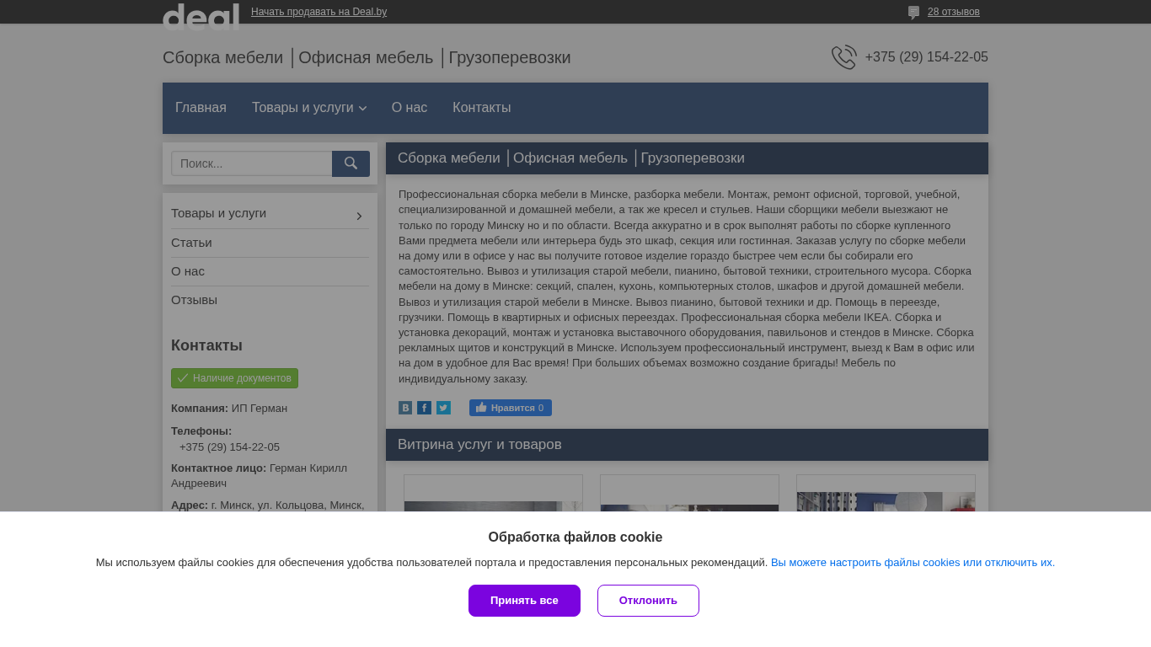The width and height of the screenshot is (1151, 647).
Task: Click into the 'Поиск...' search field
Action: tap(251, 163)
